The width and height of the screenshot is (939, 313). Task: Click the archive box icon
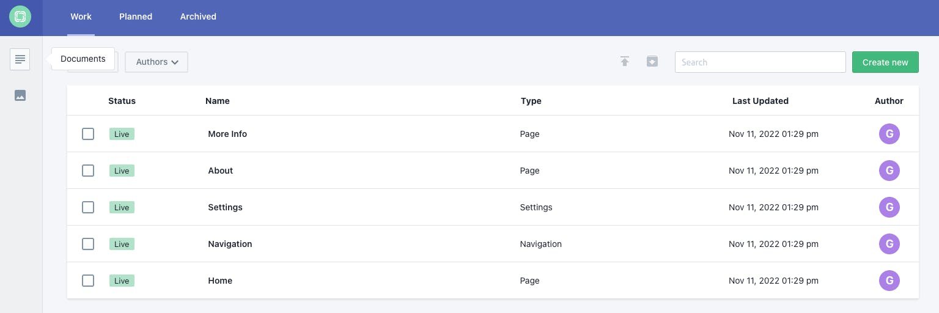[x=652, y=62]
